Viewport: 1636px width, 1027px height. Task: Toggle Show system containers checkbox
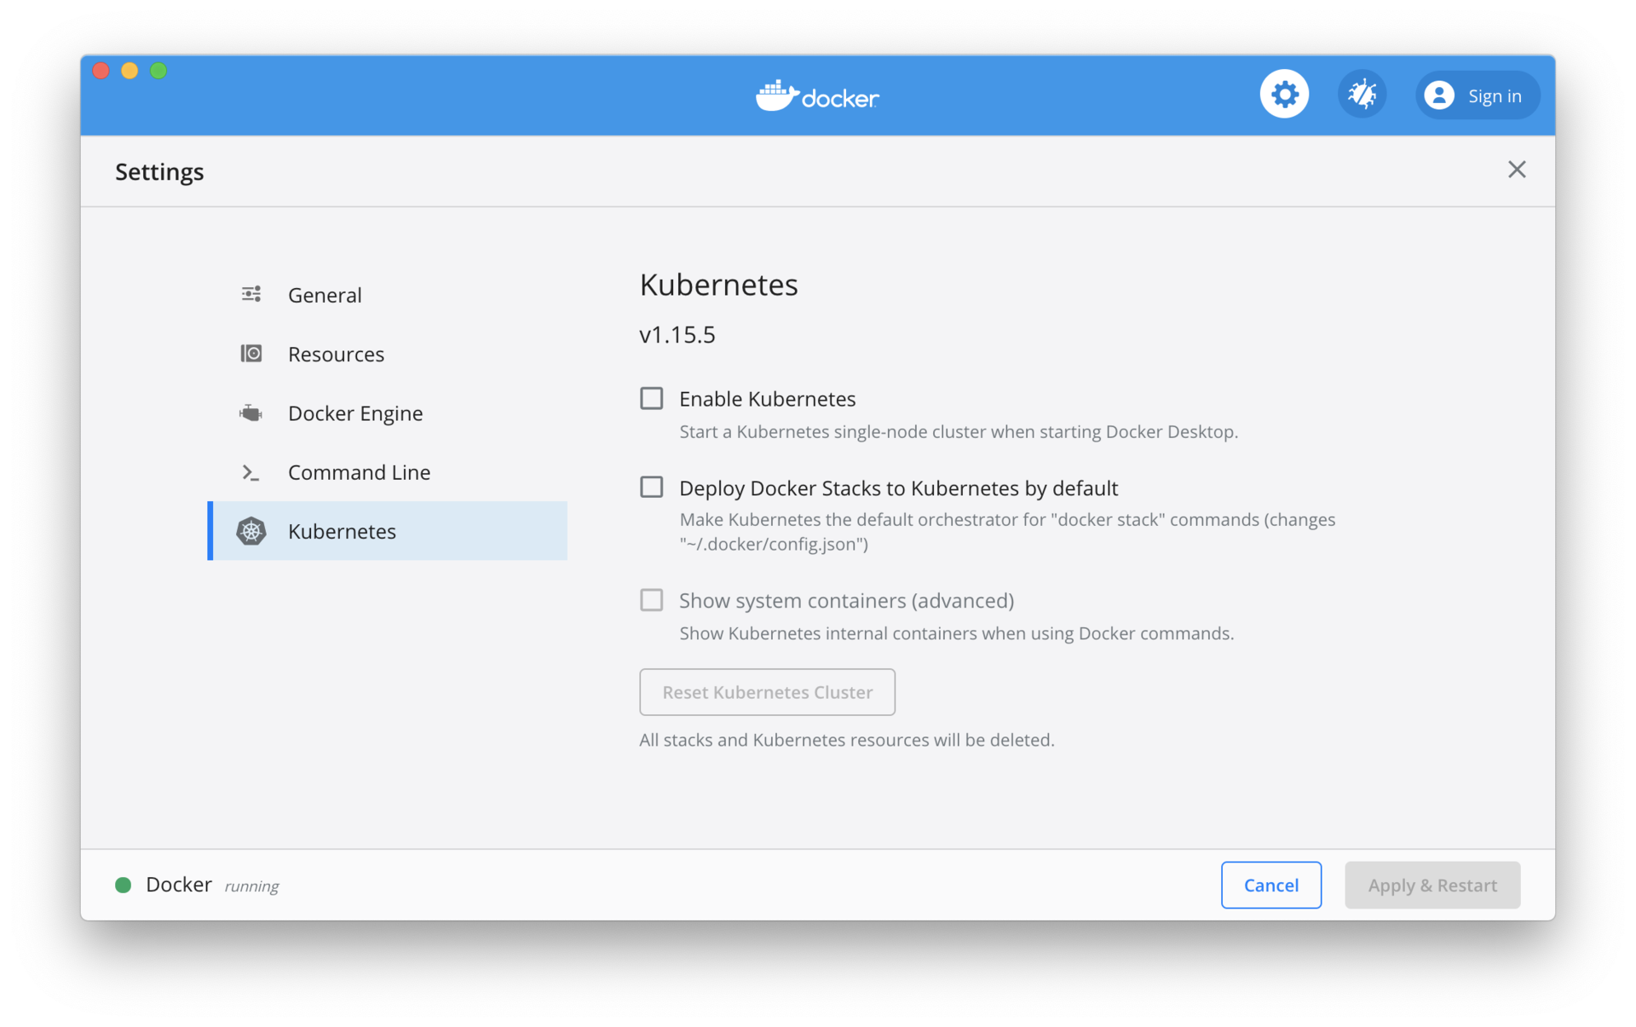[x=652, y=600]
